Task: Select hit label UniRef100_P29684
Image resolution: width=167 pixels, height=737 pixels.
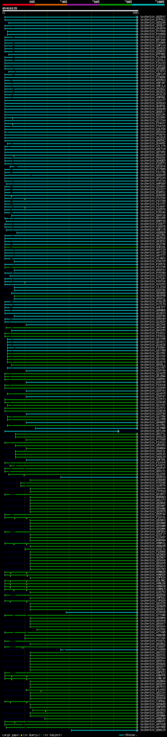Action: pos(153,77)
